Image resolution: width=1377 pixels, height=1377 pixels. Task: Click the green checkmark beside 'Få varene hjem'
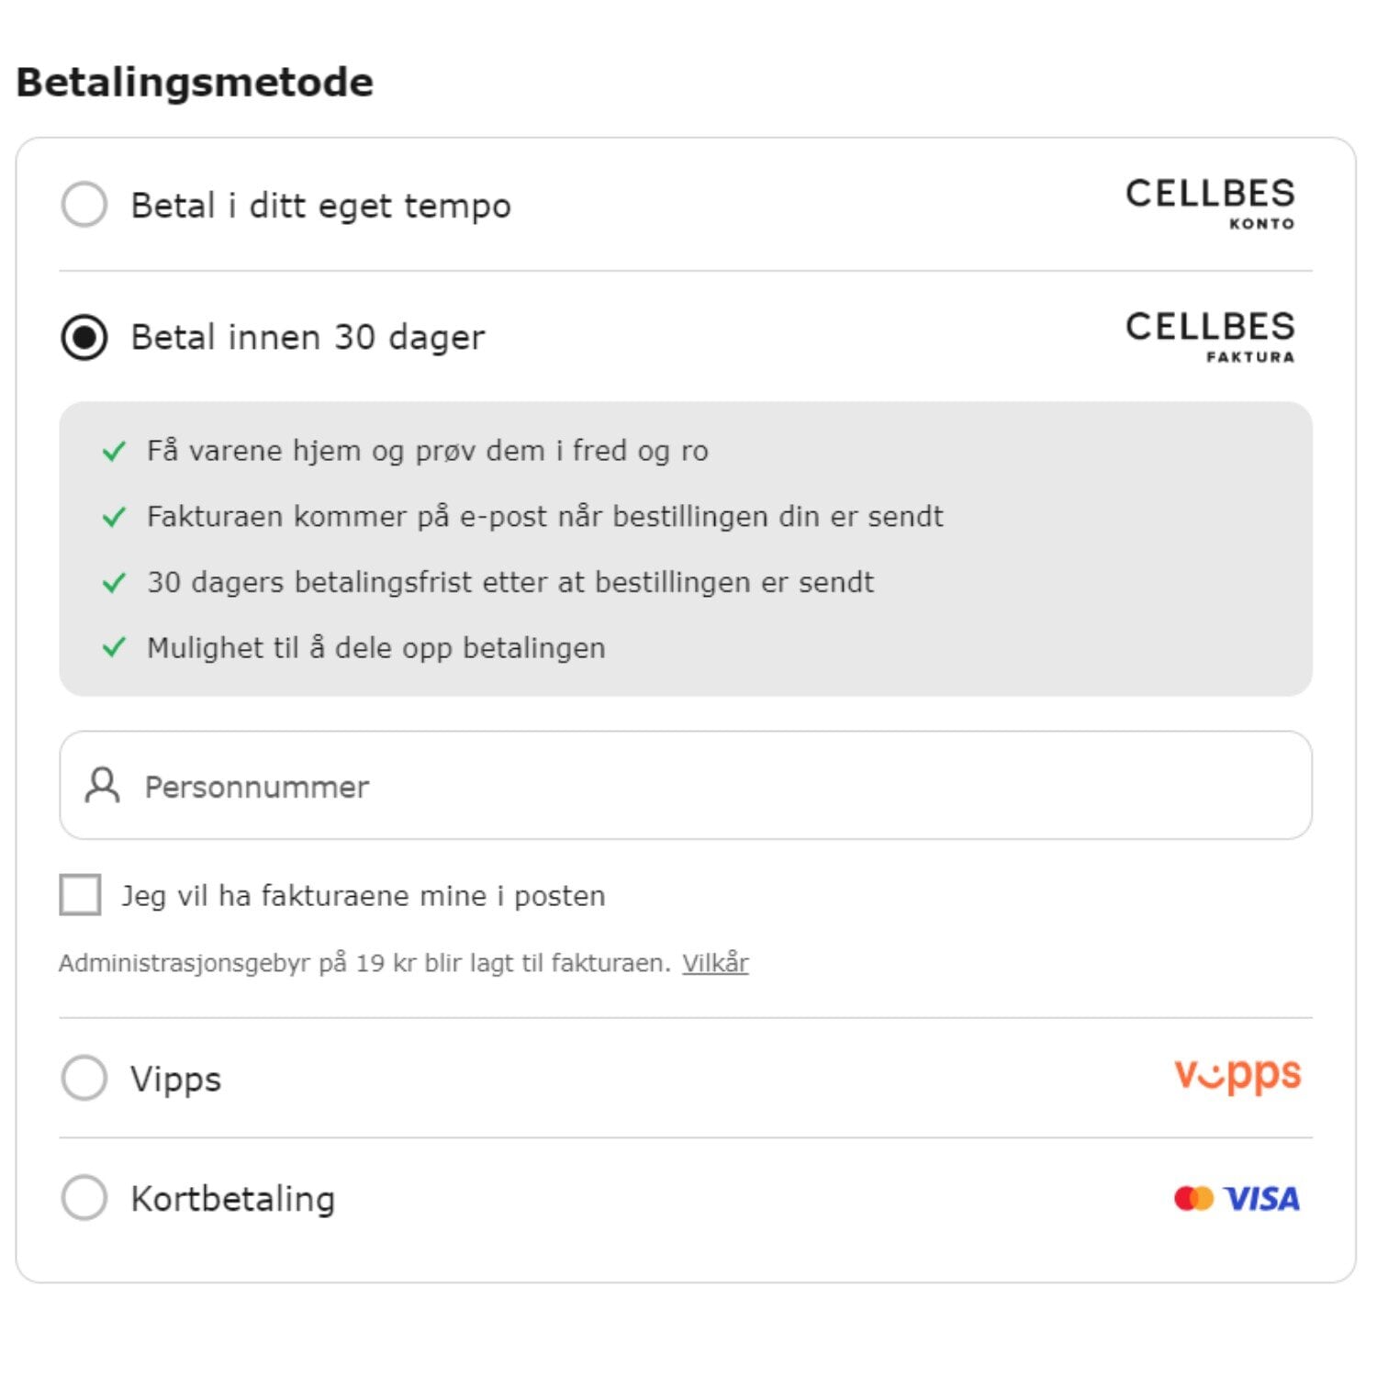pos(114,452)
